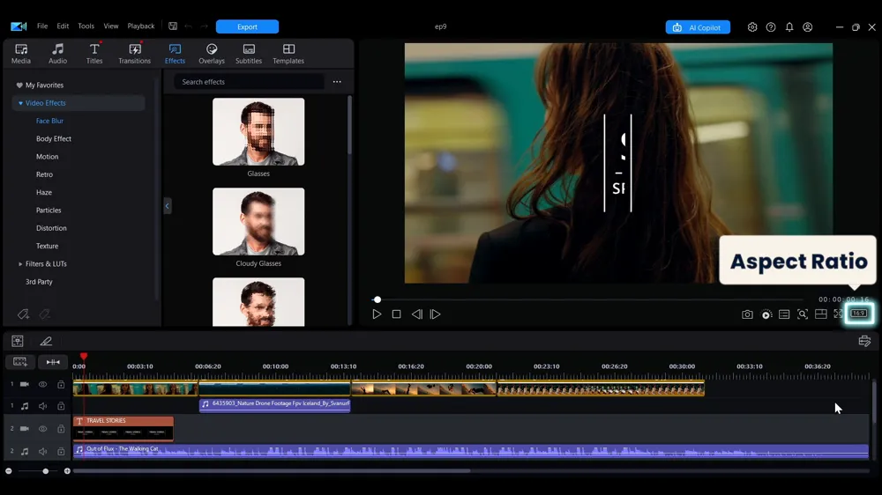Click the redo arrow
The image size is (882, 495).
[205, 26]
